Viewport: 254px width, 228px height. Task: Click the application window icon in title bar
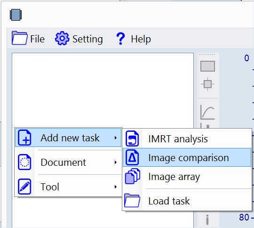(x=16, y=15)
